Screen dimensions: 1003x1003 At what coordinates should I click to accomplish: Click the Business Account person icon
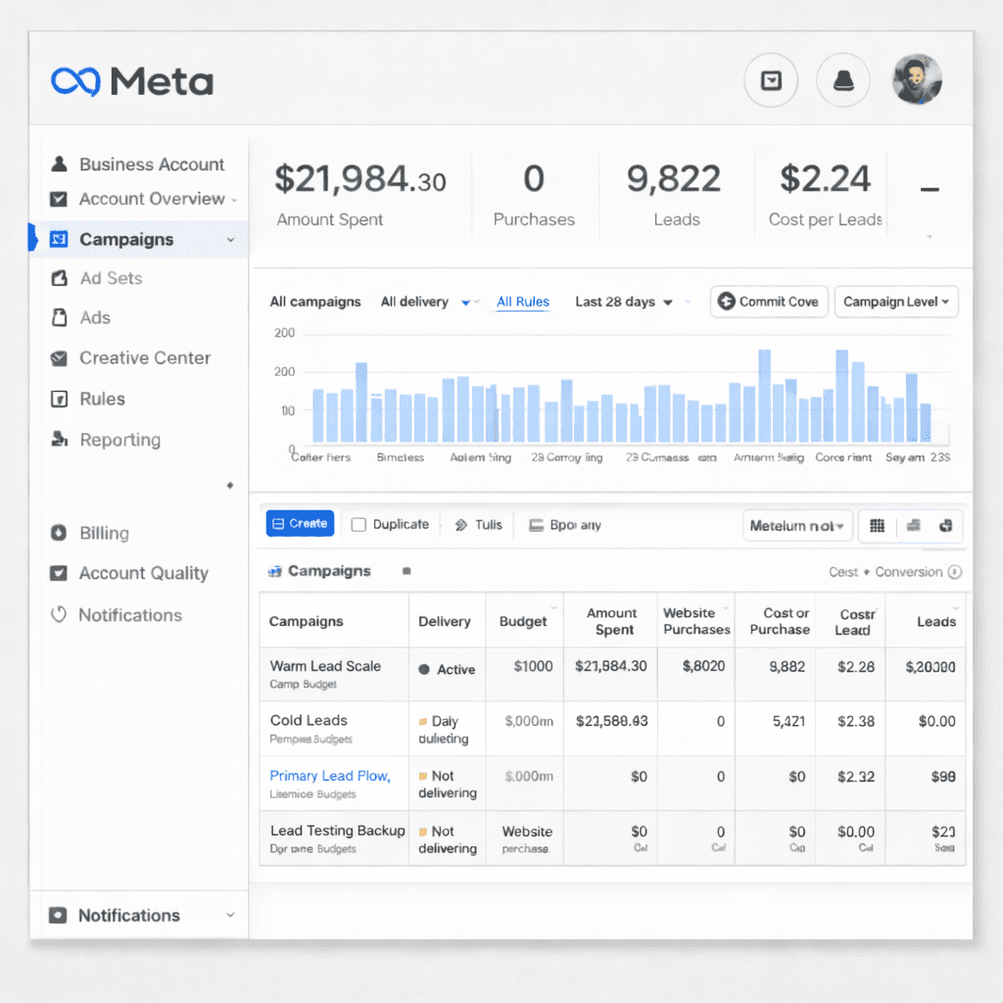[x=59, y=164]
